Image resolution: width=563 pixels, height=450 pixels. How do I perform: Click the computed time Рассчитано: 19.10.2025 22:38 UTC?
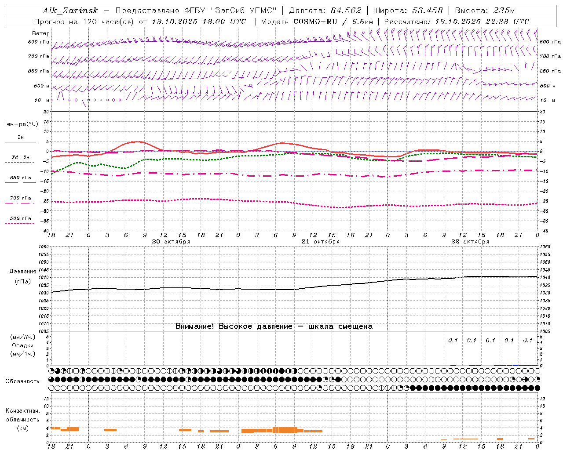click(x=457, y=22)
